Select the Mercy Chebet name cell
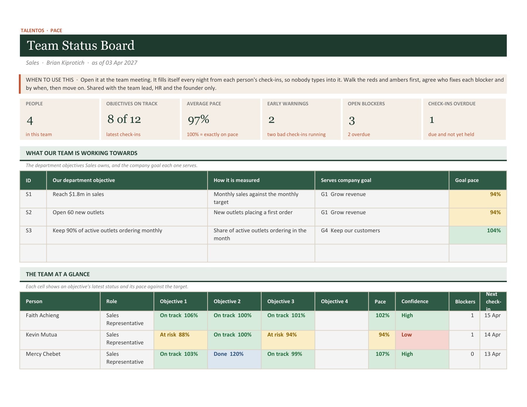 [60, 359]
